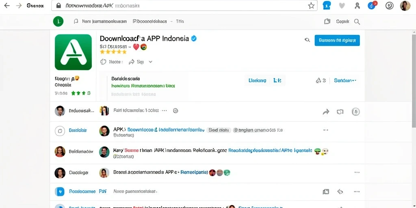
Task: Click the circular spiral icon in browser toolbar
Action: [x=389, y=6]
